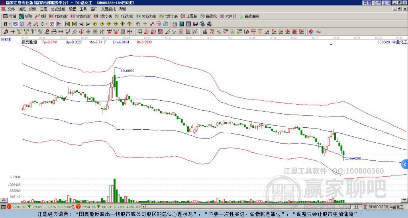Click status bar SH600328,中盐化工
Image resolution: width=408 pixels, height=218 pixels.
tap(386, 207)
